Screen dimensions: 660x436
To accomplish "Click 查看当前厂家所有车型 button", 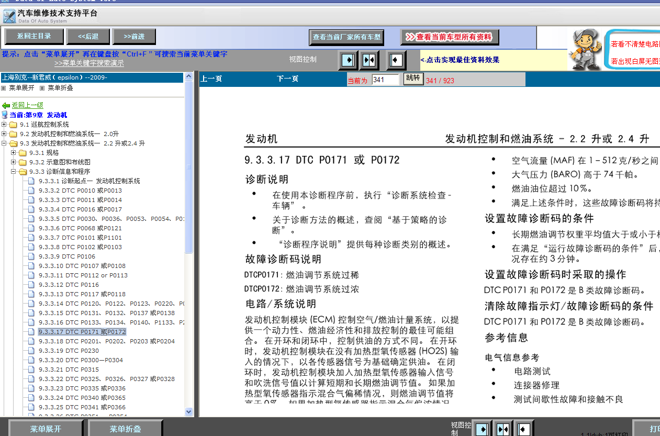I will [346, 37].
